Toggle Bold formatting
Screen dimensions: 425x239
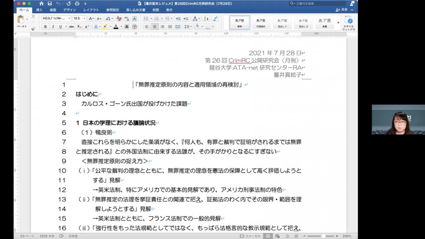tap(45, 27)
